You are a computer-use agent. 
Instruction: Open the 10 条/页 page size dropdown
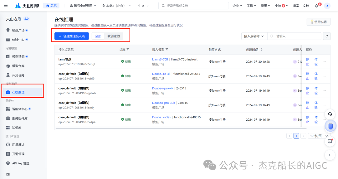click(x=319, y=136)
